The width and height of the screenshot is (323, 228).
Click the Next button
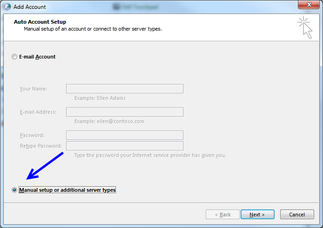click(x=257, y=215)
